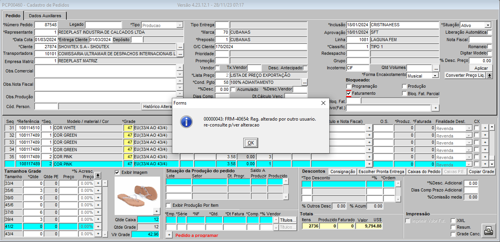Image resolution: width=500 pixels, height=242 pixels.
Task: Toggle the Exibir Imagem checkbox
Action: 117,172
